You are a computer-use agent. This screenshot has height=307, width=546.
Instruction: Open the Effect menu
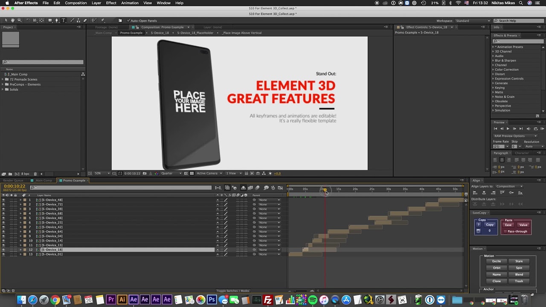click(x=111, y=3)
